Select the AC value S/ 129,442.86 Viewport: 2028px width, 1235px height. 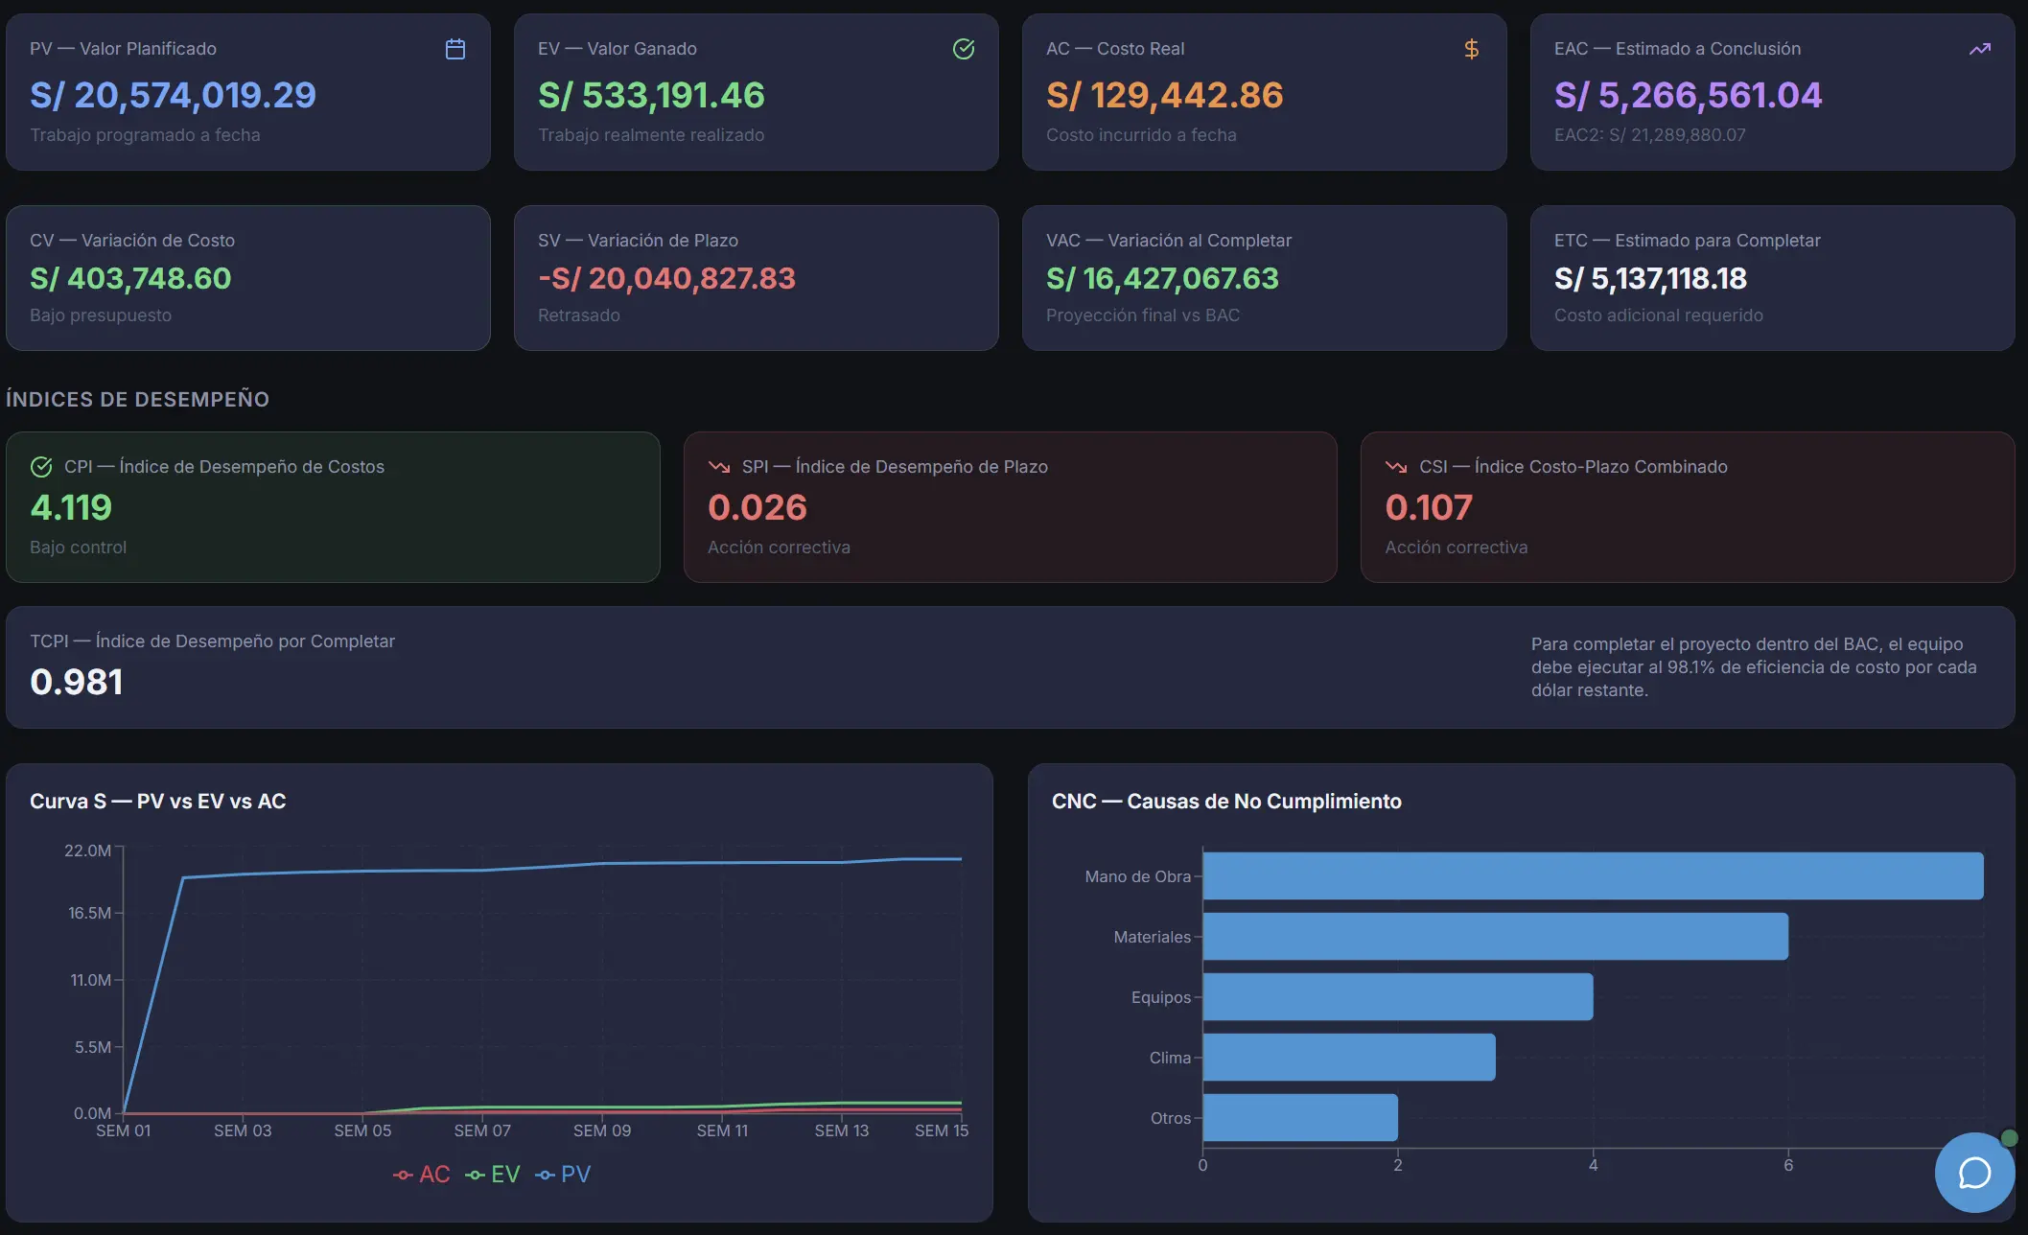1164,95
